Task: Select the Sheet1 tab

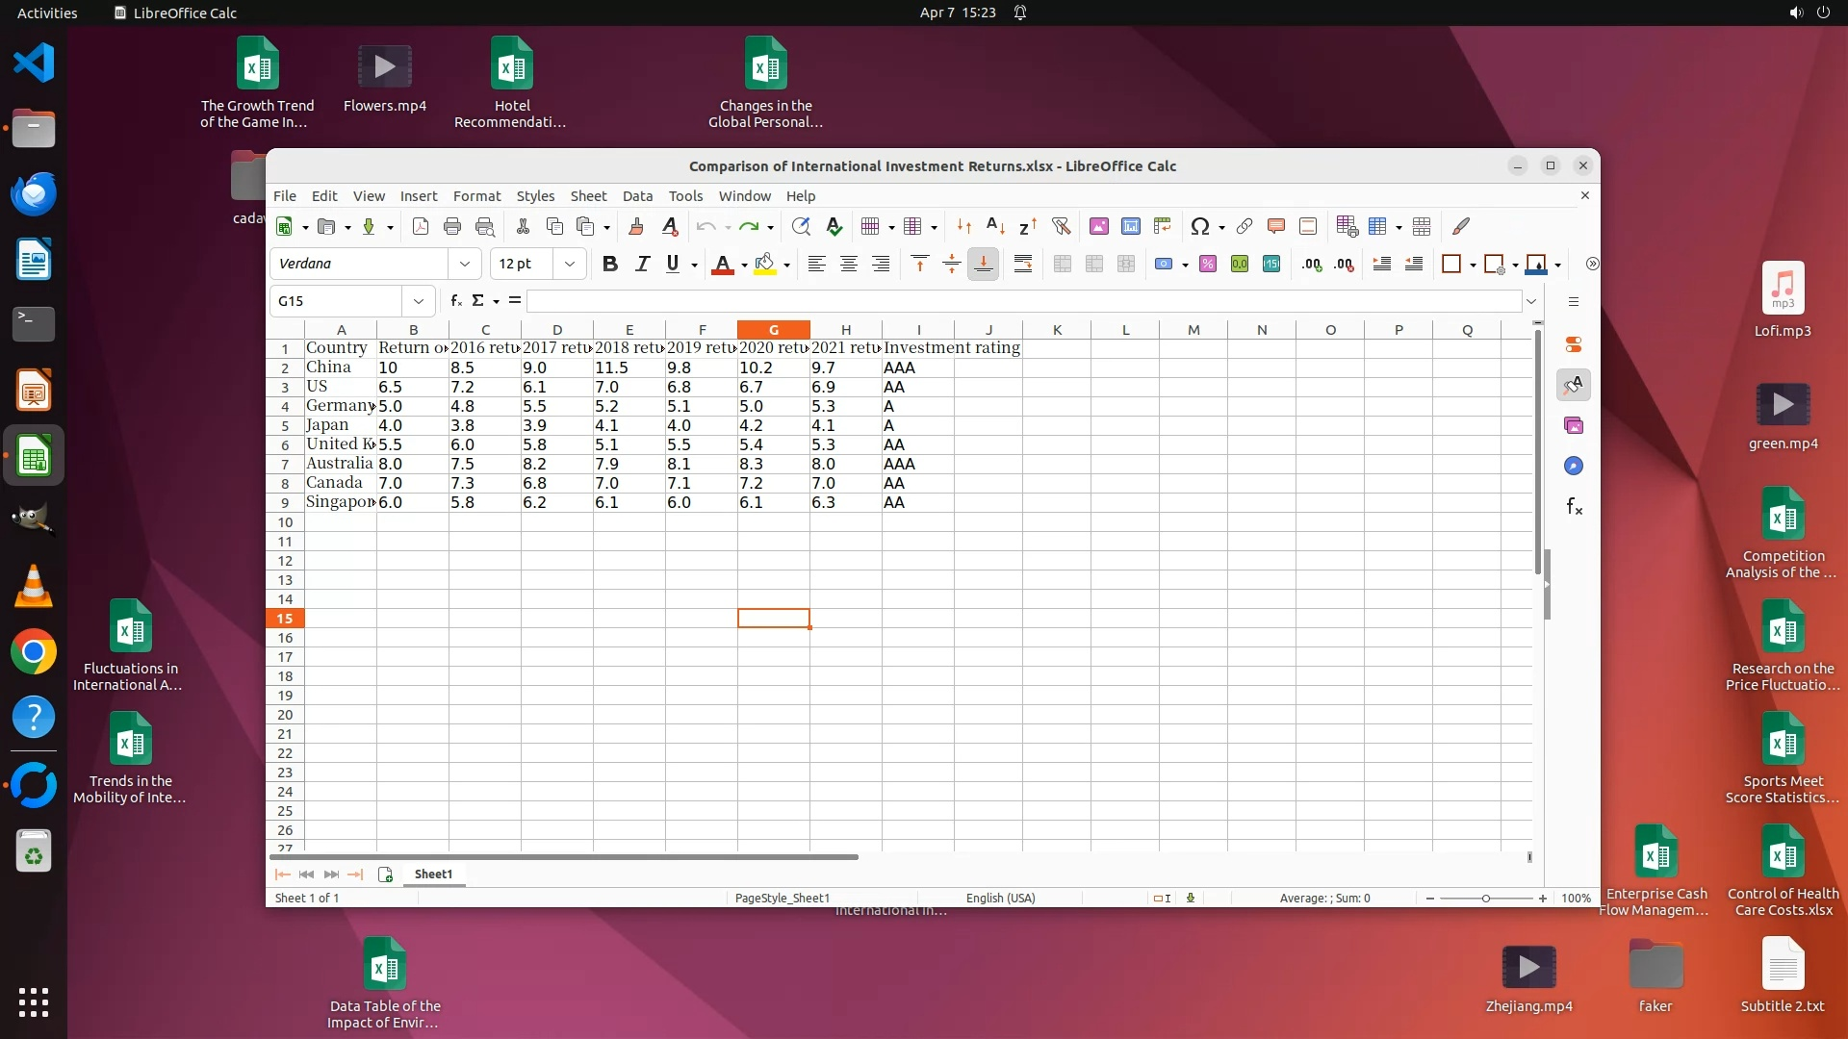Action: (x=433, y=874)
